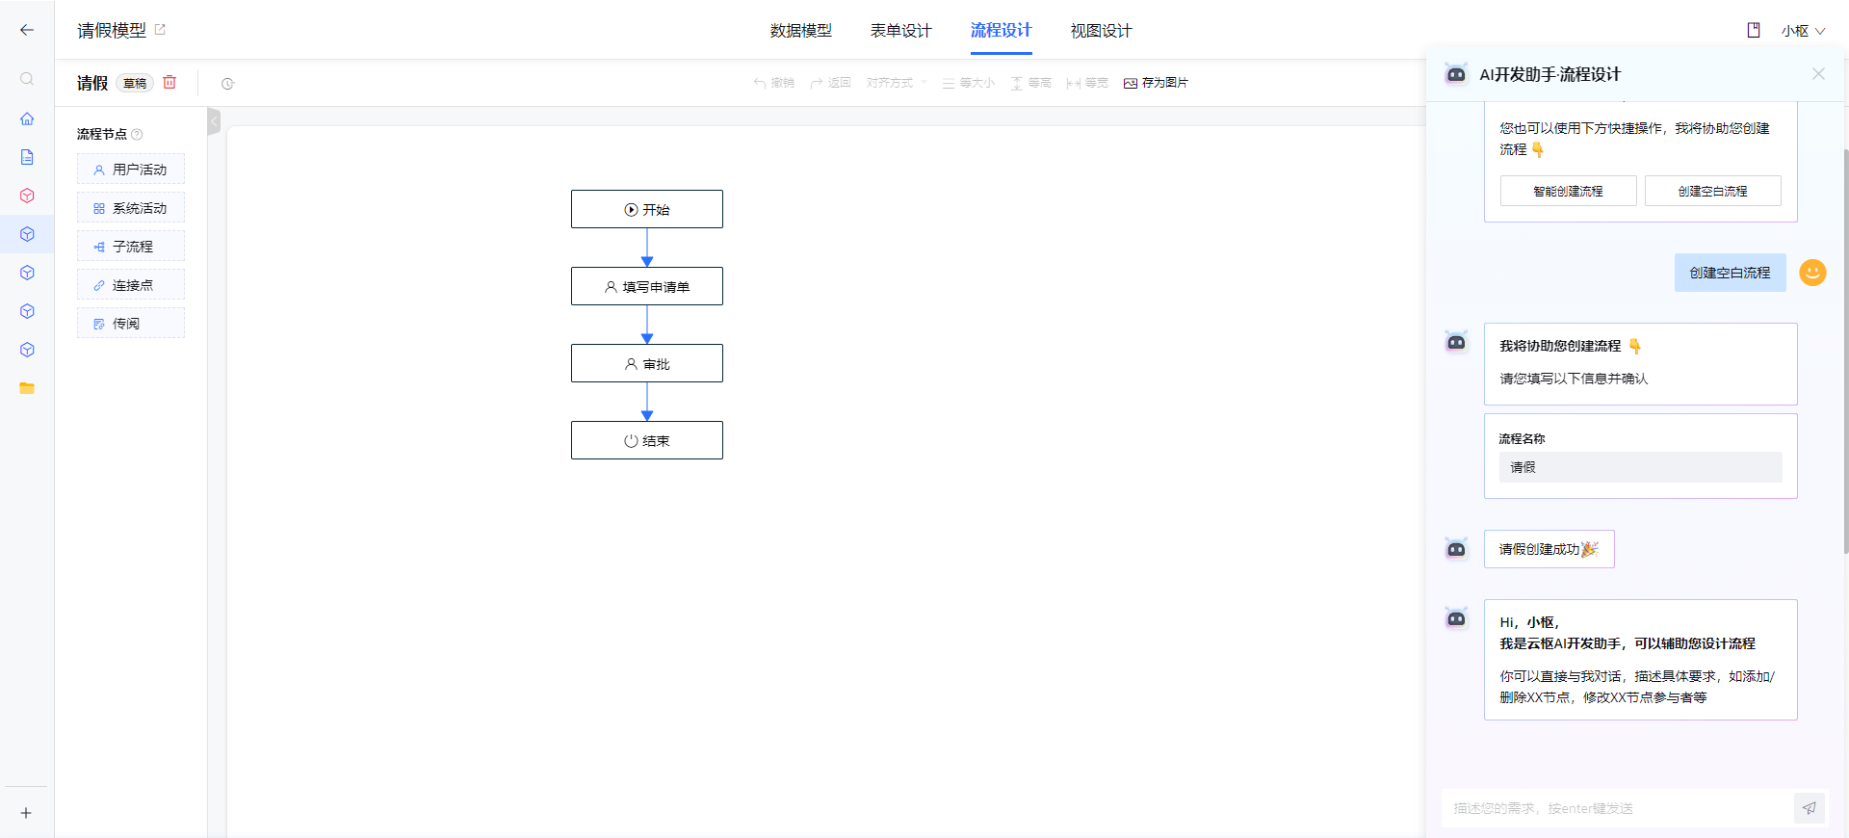Click the 等宽 equal-width toolbar item
Viewport: 1849px width, 838px height.
pyautogui.click(x=1087, y=83)
